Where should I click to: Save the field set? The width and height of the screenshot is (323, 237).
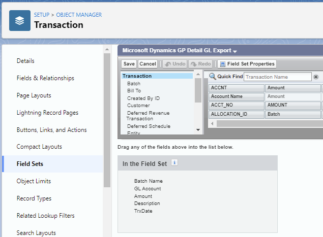129,64
